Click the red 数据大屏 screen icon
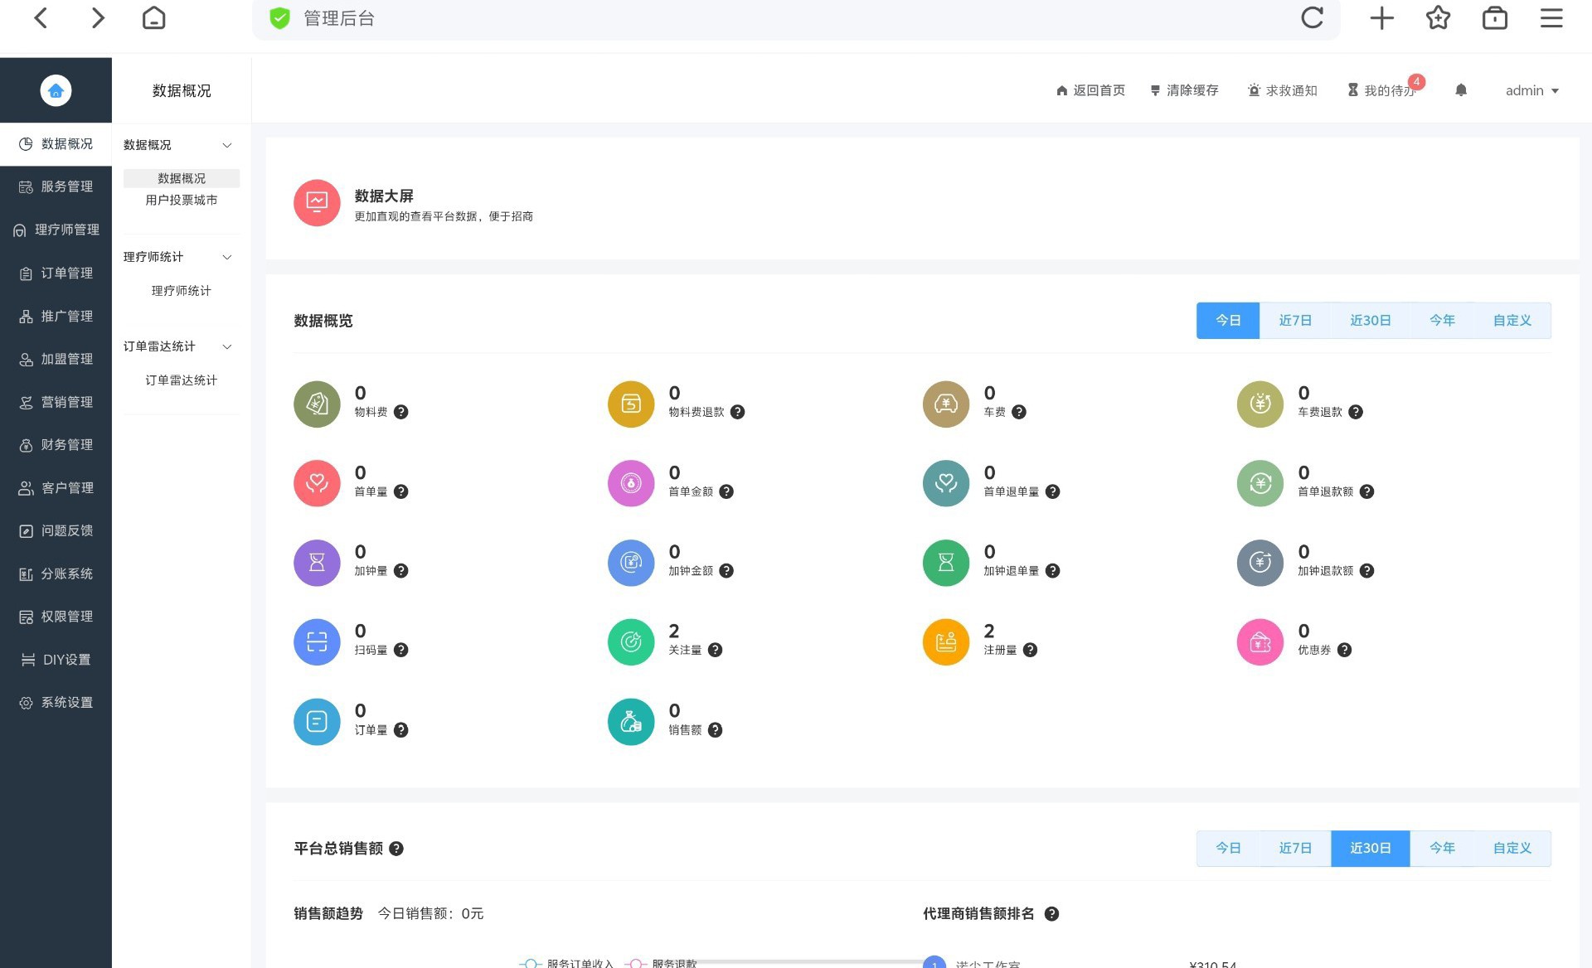The image size is (1592, 968). (x=317, y=203)
